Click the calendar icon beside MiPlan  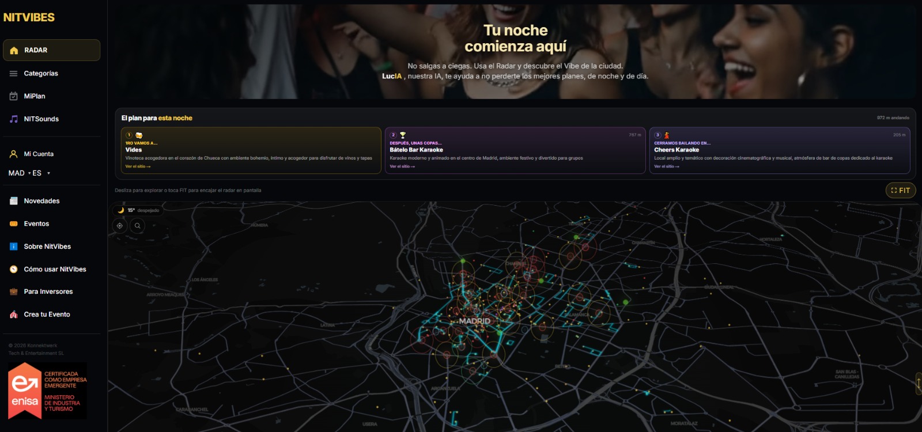(14, 96)
